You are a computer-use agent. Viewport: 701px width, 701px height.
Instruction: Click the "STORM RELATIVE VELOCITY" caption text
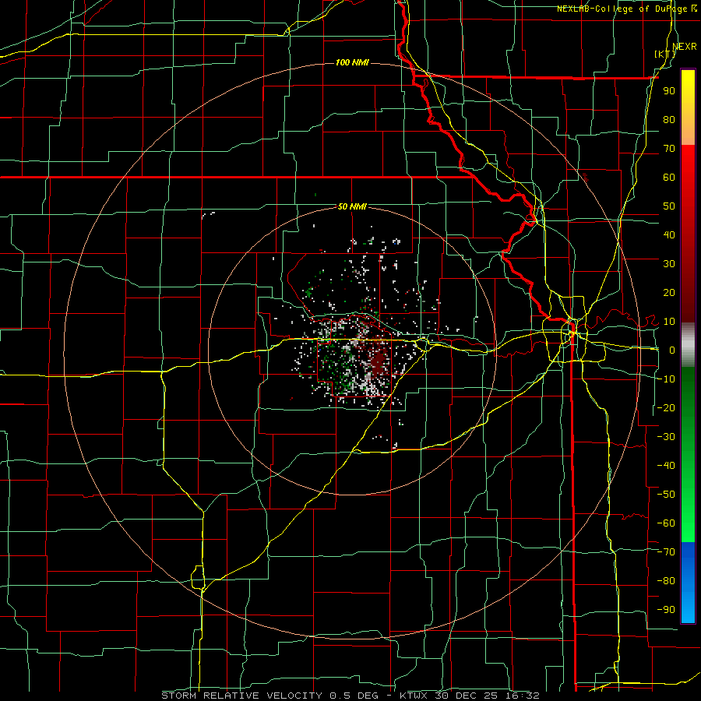(241, 696)
